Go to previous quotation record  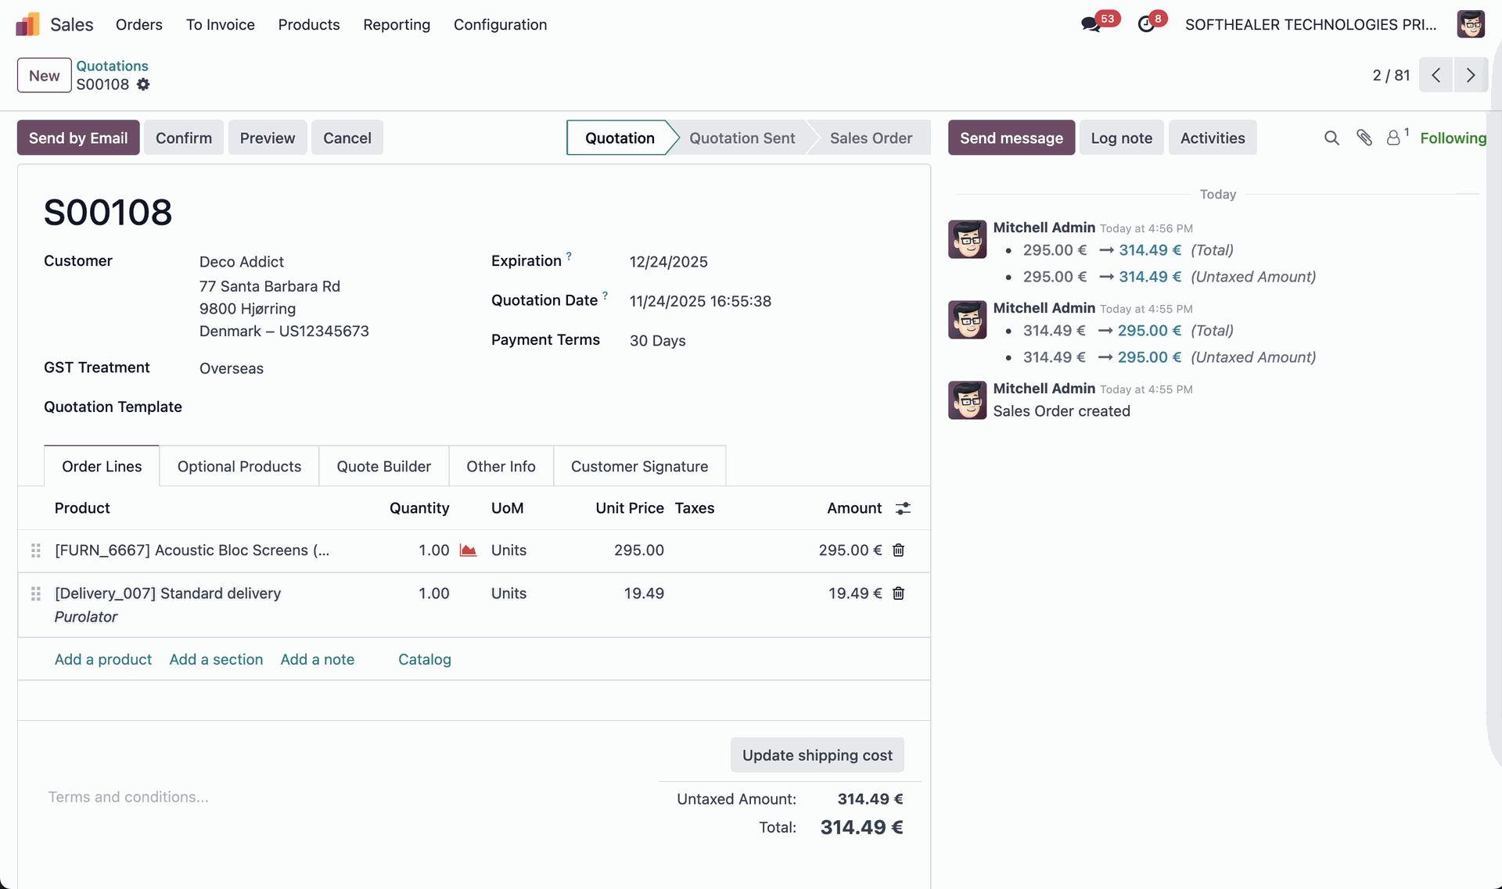tap(1436, 75)
